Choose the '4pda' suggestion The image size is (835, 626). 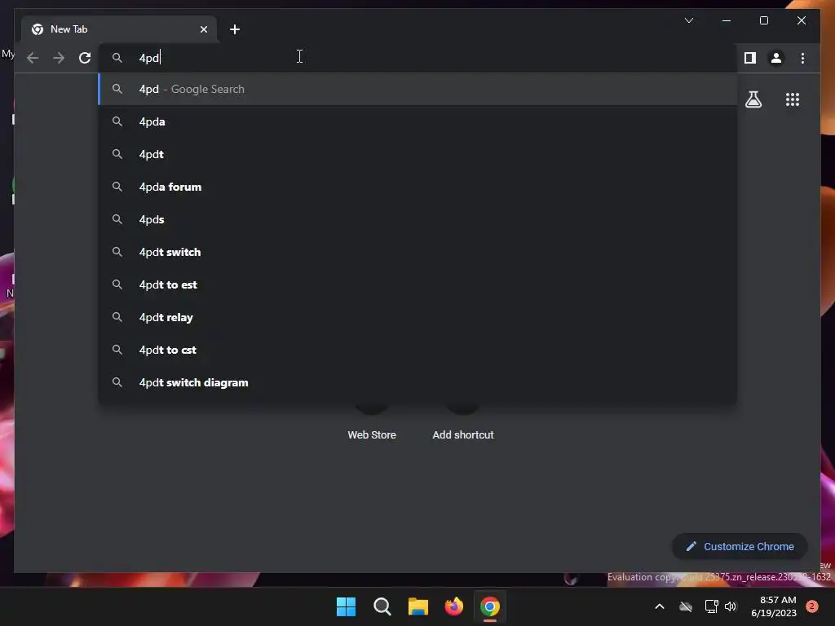pyautogui.click(x=417, y=122)
